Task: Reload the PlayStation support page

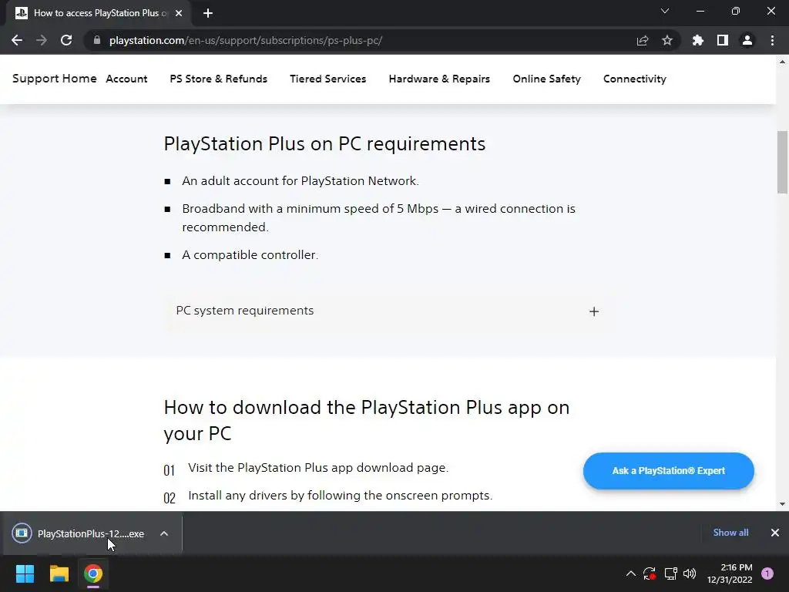Action: (66, 40)
